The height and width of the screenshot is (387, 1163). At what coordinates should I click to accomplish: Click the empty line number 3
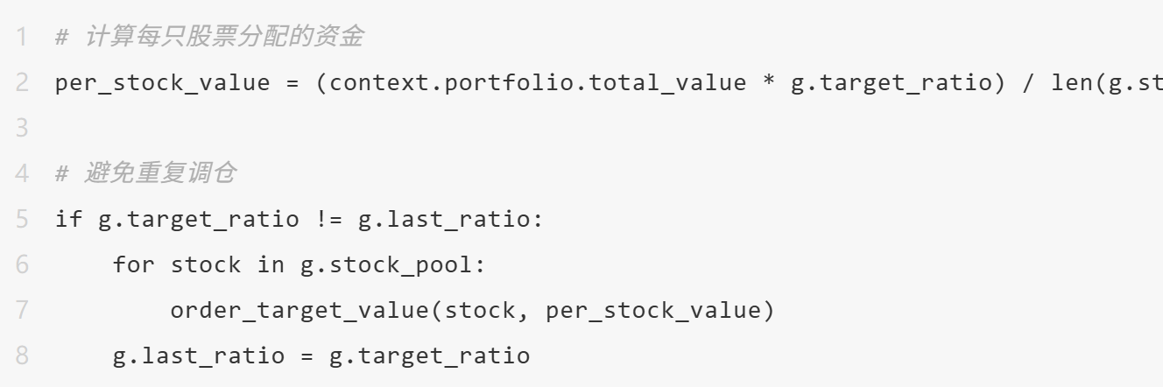(21, 129)
